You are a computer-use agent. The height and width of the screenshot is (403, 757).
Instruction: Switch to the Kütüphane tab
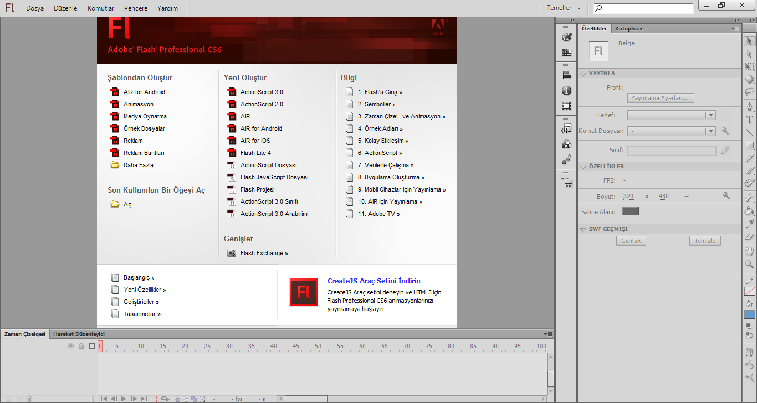click(x=629, y=28)
